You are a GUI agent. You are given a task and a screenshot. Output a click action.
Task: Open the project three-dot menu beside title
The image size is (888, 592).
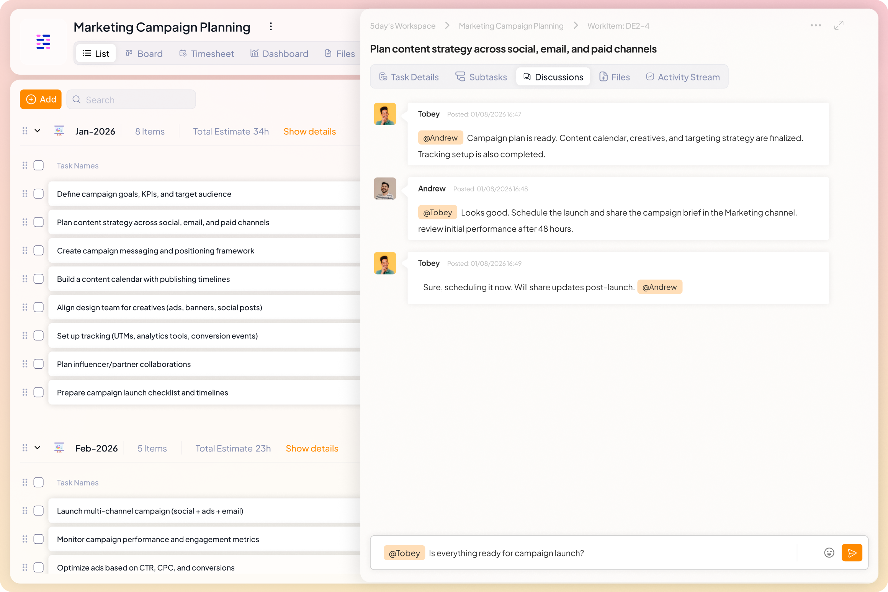coord(271,26)
